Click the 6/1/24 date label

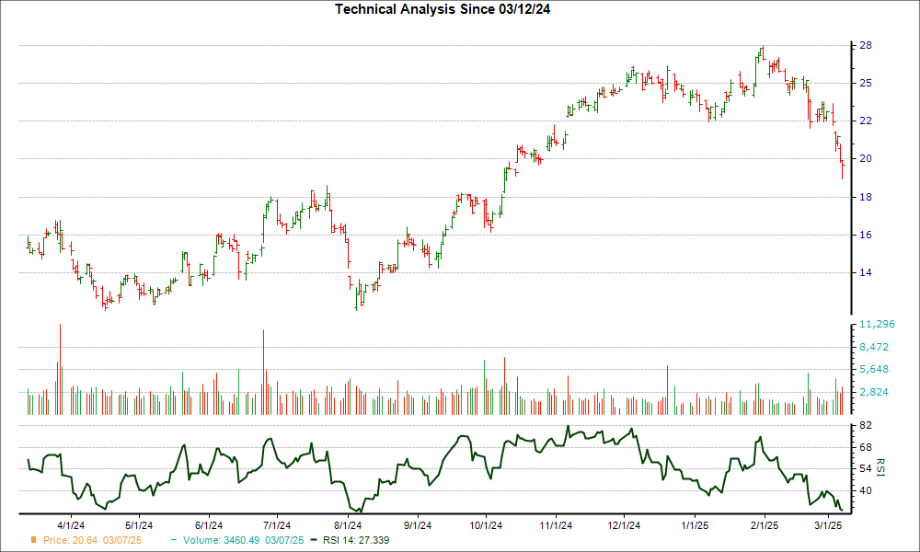click(209, 525)
